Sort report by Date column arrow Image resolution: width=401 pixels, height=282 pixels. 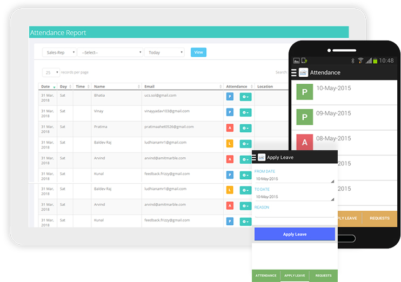(x=54, y=87)
